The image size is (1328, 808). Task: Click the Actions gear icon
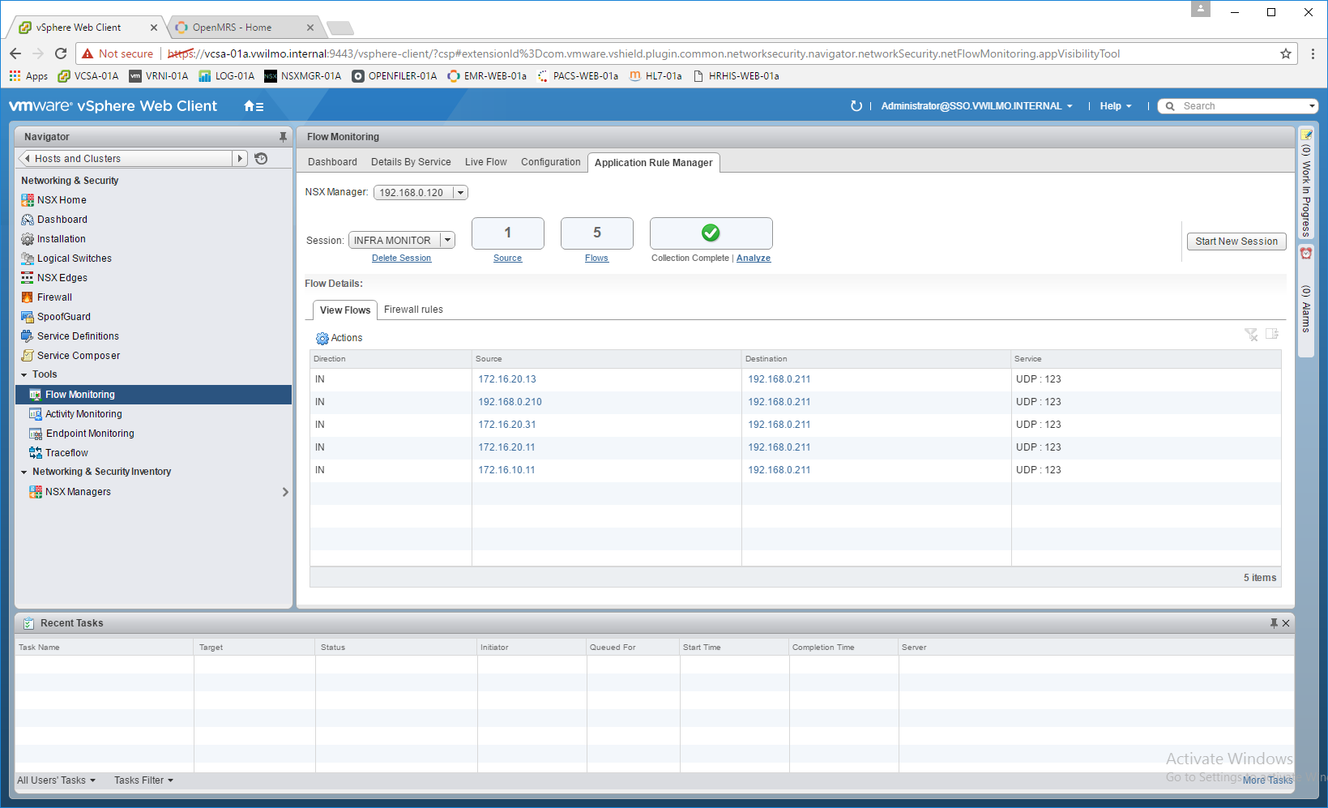click(322, 339)
